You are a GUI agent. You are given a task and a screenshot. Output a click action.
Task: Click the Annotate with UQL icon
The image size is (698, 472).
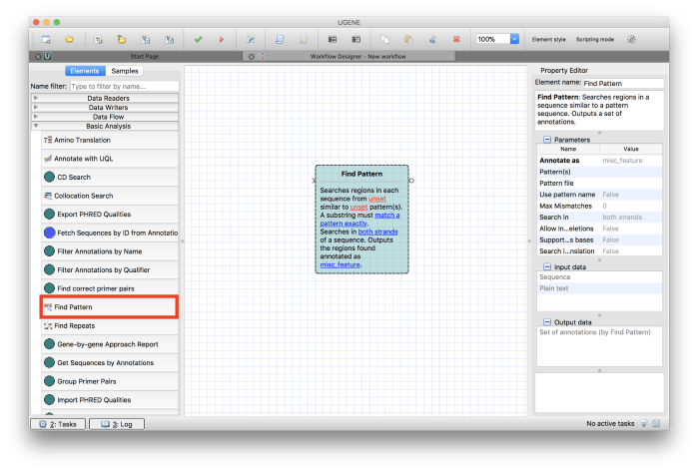tap(48, 159)
